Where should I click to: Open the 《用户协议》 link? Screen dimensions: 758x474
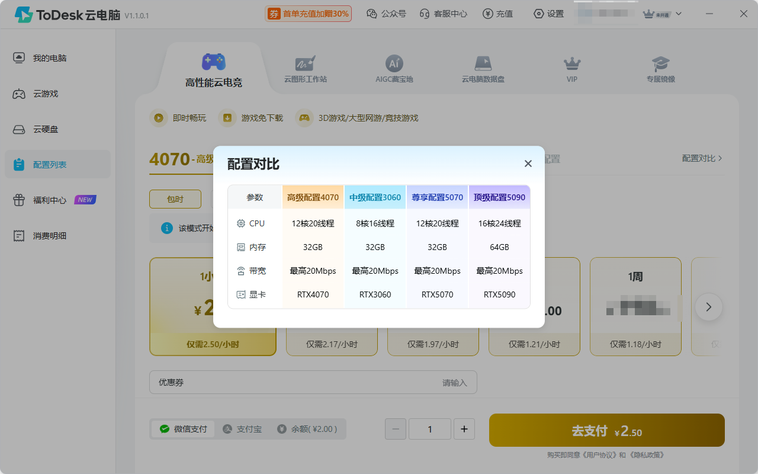[600, 455]
